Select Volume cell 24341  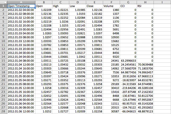tap(111, 61)
